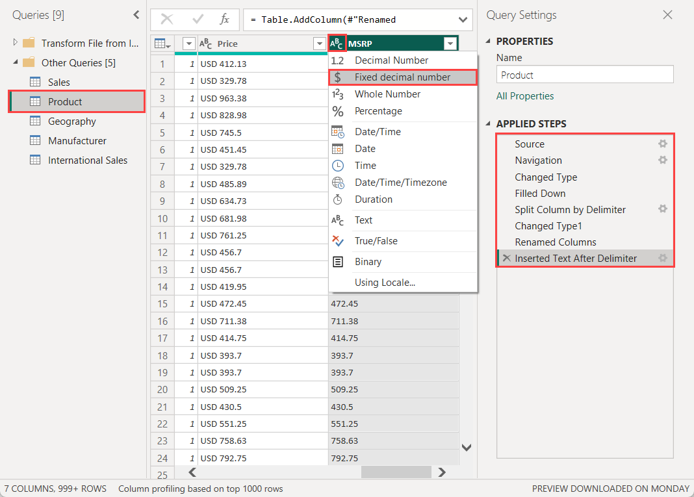The image size is (694, 497).
Task: Delete the Inserted Text After Delimiter step
Action: 507,258
